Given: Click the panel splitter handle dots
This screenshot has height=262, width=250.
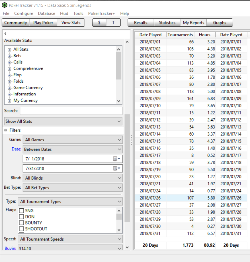Looking at the screenshot, I should 132,140.
